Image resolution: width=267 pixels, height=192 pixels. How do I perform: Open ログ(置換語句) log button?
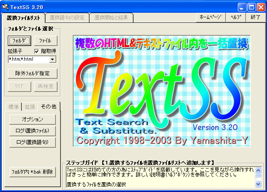tap(32, 142)
